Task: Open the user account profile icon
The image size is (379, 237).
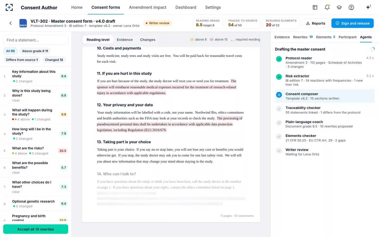Action: click(x=351, y=7)
